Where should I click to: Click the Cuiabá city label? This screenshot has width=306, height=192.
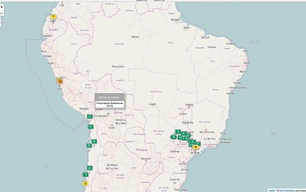pyautogui.click(x=152, y=104)
